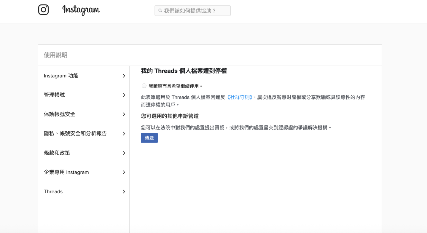This screenshot has width=427, height=233.
Task: Open the 企業專用 Instagram menu item
Action: point(84,172)
